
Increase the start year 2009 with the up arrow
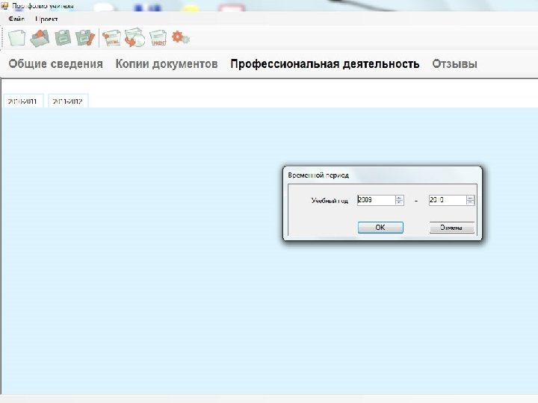[399, 198]
